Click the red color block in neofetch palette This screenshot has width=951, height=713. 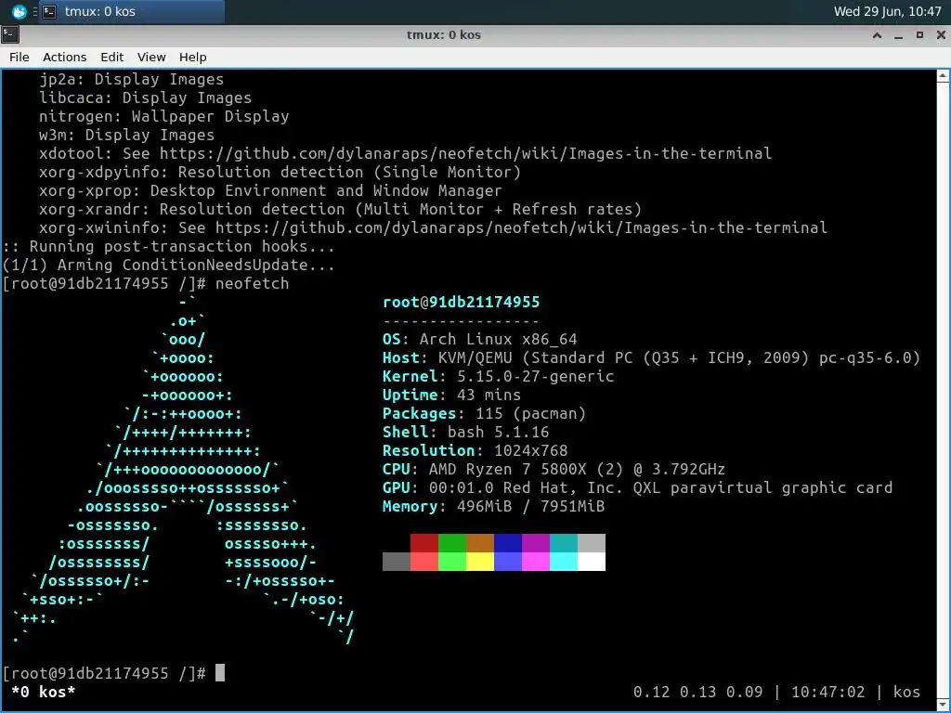click(x=423, y=543)
